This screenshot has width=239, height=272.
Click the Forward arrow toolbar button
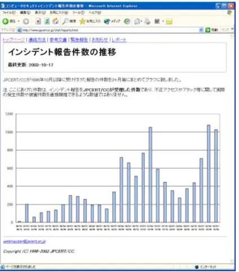coord(26,21)
